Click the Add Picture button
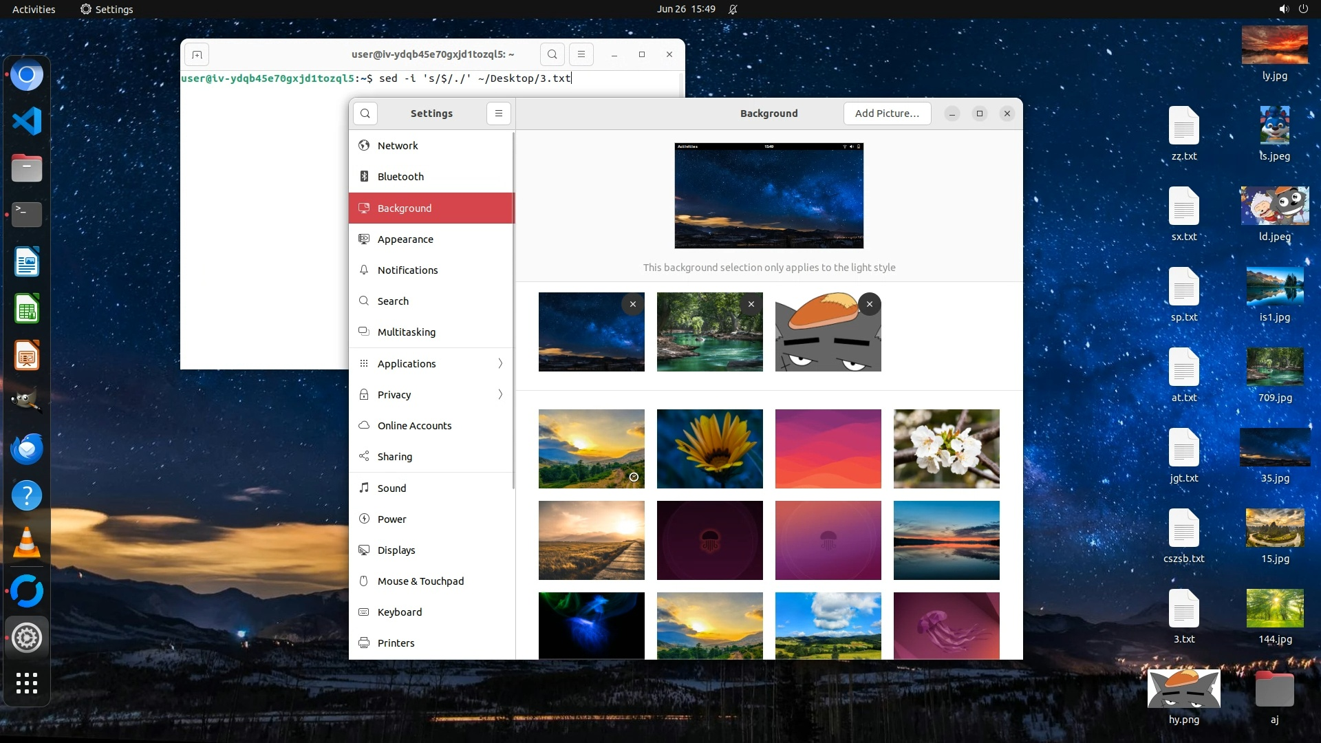Image resolution: width=1321 pixels, height=743 pixels. [x=887, y=114]
